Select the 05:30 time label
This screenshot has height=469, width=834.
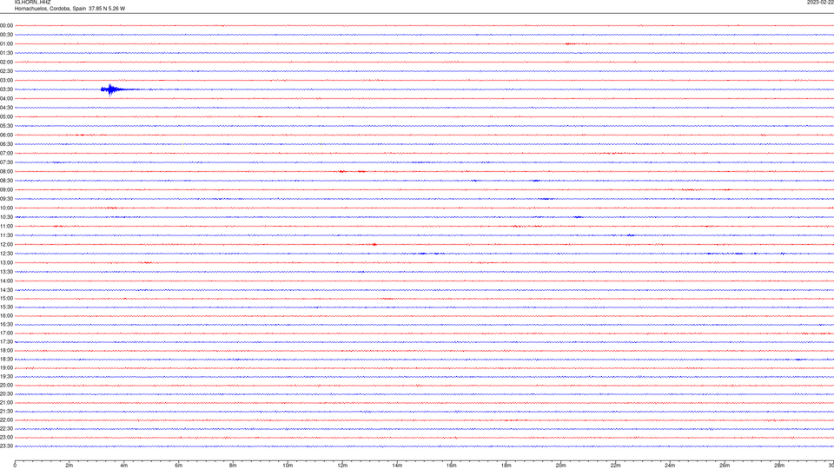6,126
